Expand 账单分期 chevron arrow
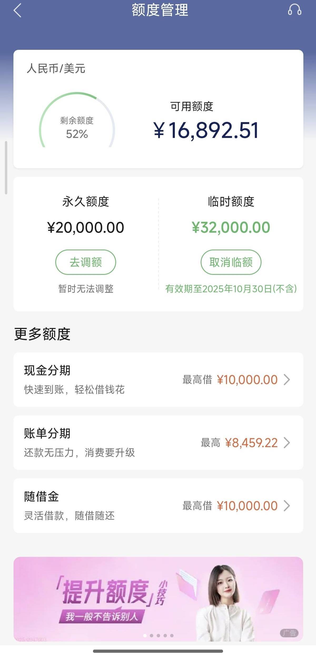Viewport: 316px width, 659px height. pyautogui.click(x=287, y=443)
